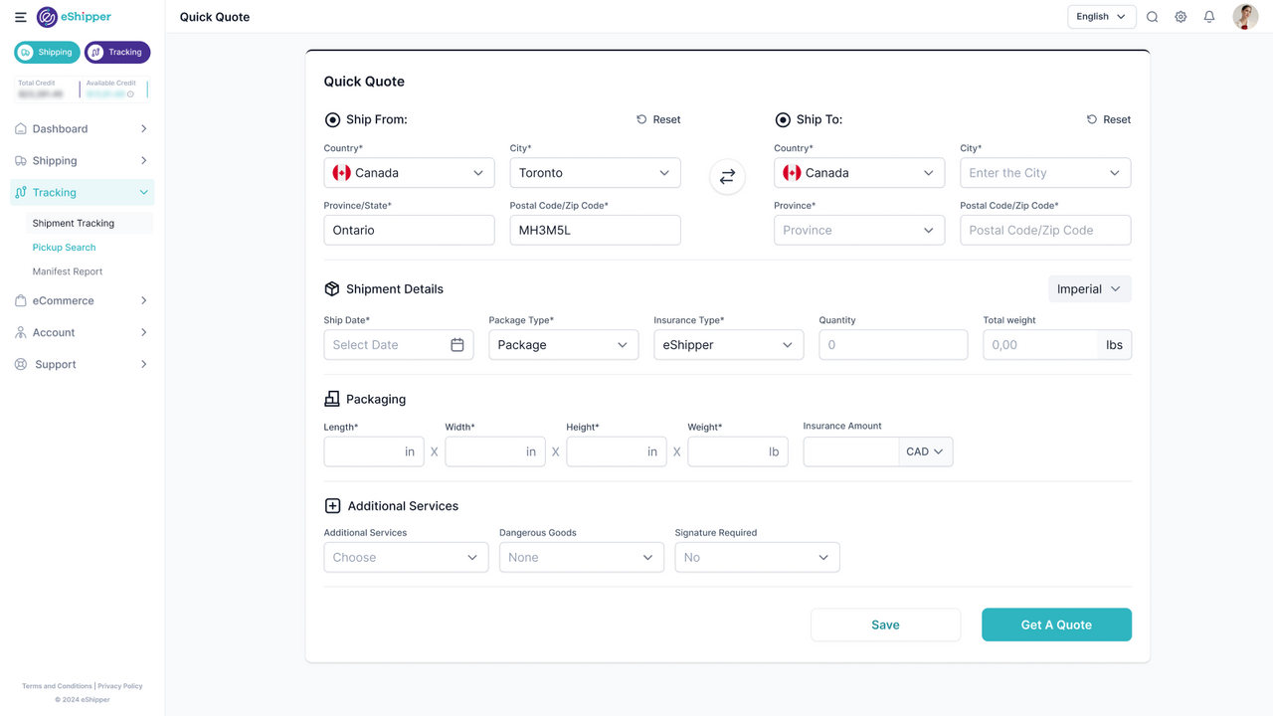Click the Packaging section icon
The height and width of the screenshot is (716, 1273).
[x=332, y=399]
